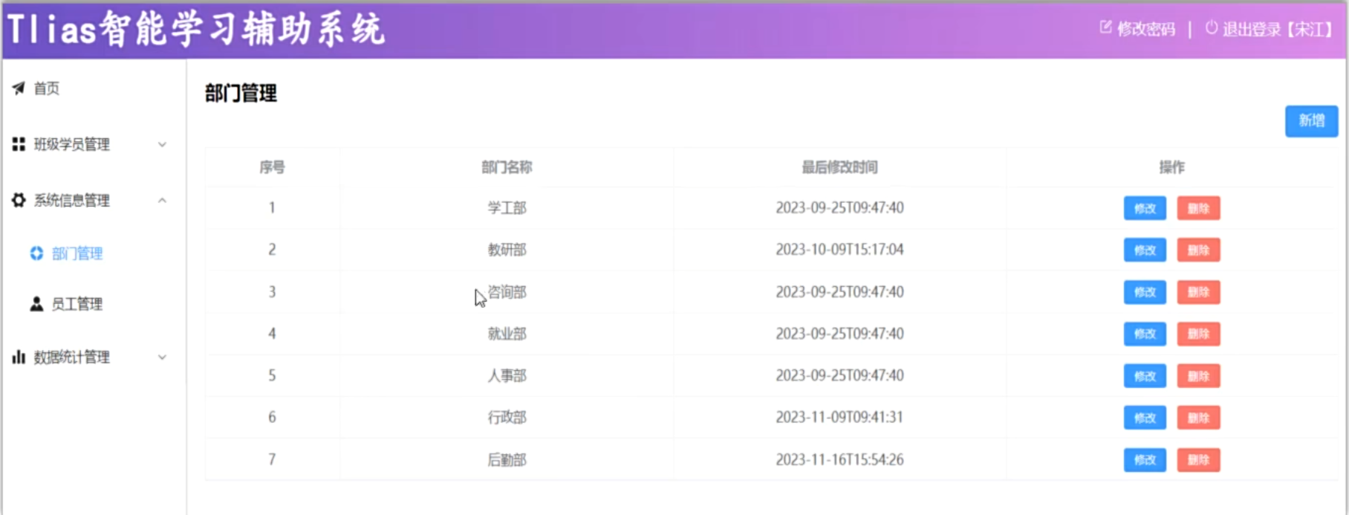This screenshot has height=515, width=1349.
Task: Click the gear icon beside 系统信息管理
Action: pos(19,200)
